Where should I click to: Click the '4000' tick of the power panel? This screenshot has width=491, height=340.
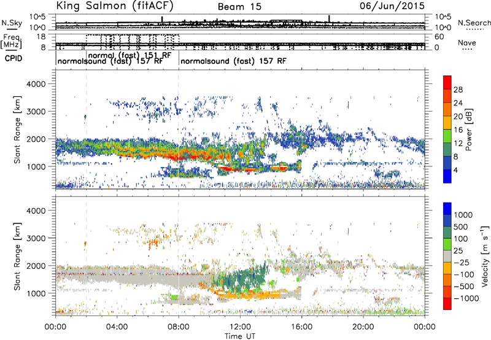[x=36, y=84]
